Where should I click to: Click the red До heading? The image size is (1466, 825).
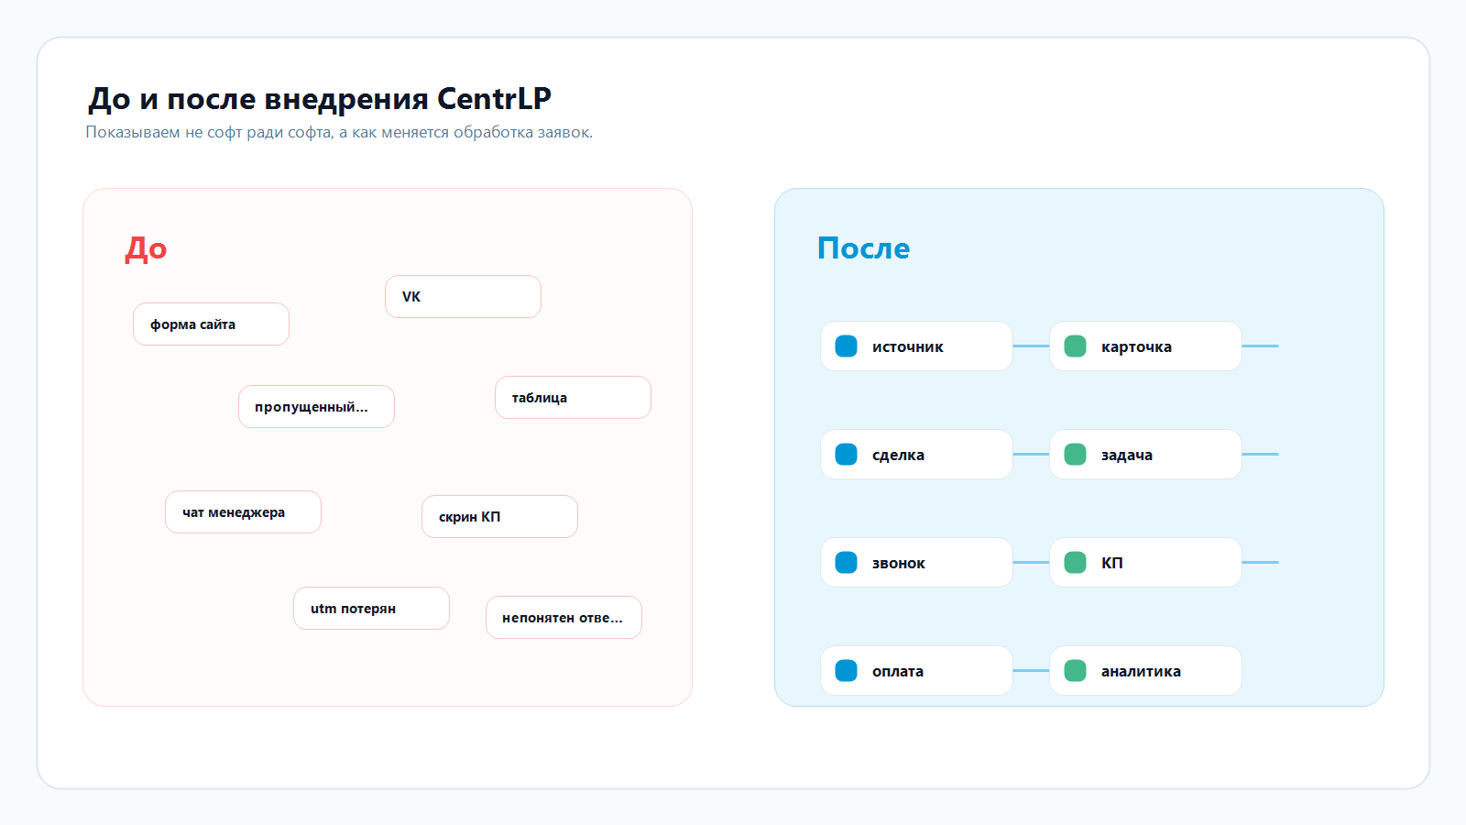[146, 249]
